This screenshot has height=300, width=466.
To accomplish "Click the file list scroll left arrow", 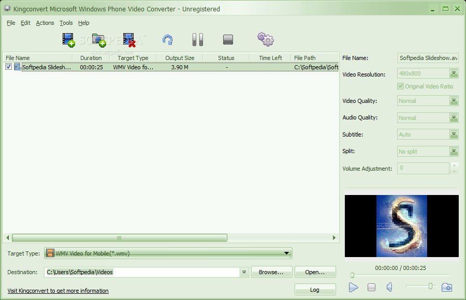I will (8, 237).
